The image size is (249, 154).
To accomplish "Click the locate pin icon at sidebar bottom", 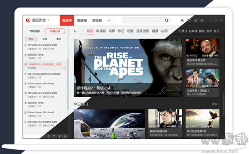I will click(x=49, y=136).
